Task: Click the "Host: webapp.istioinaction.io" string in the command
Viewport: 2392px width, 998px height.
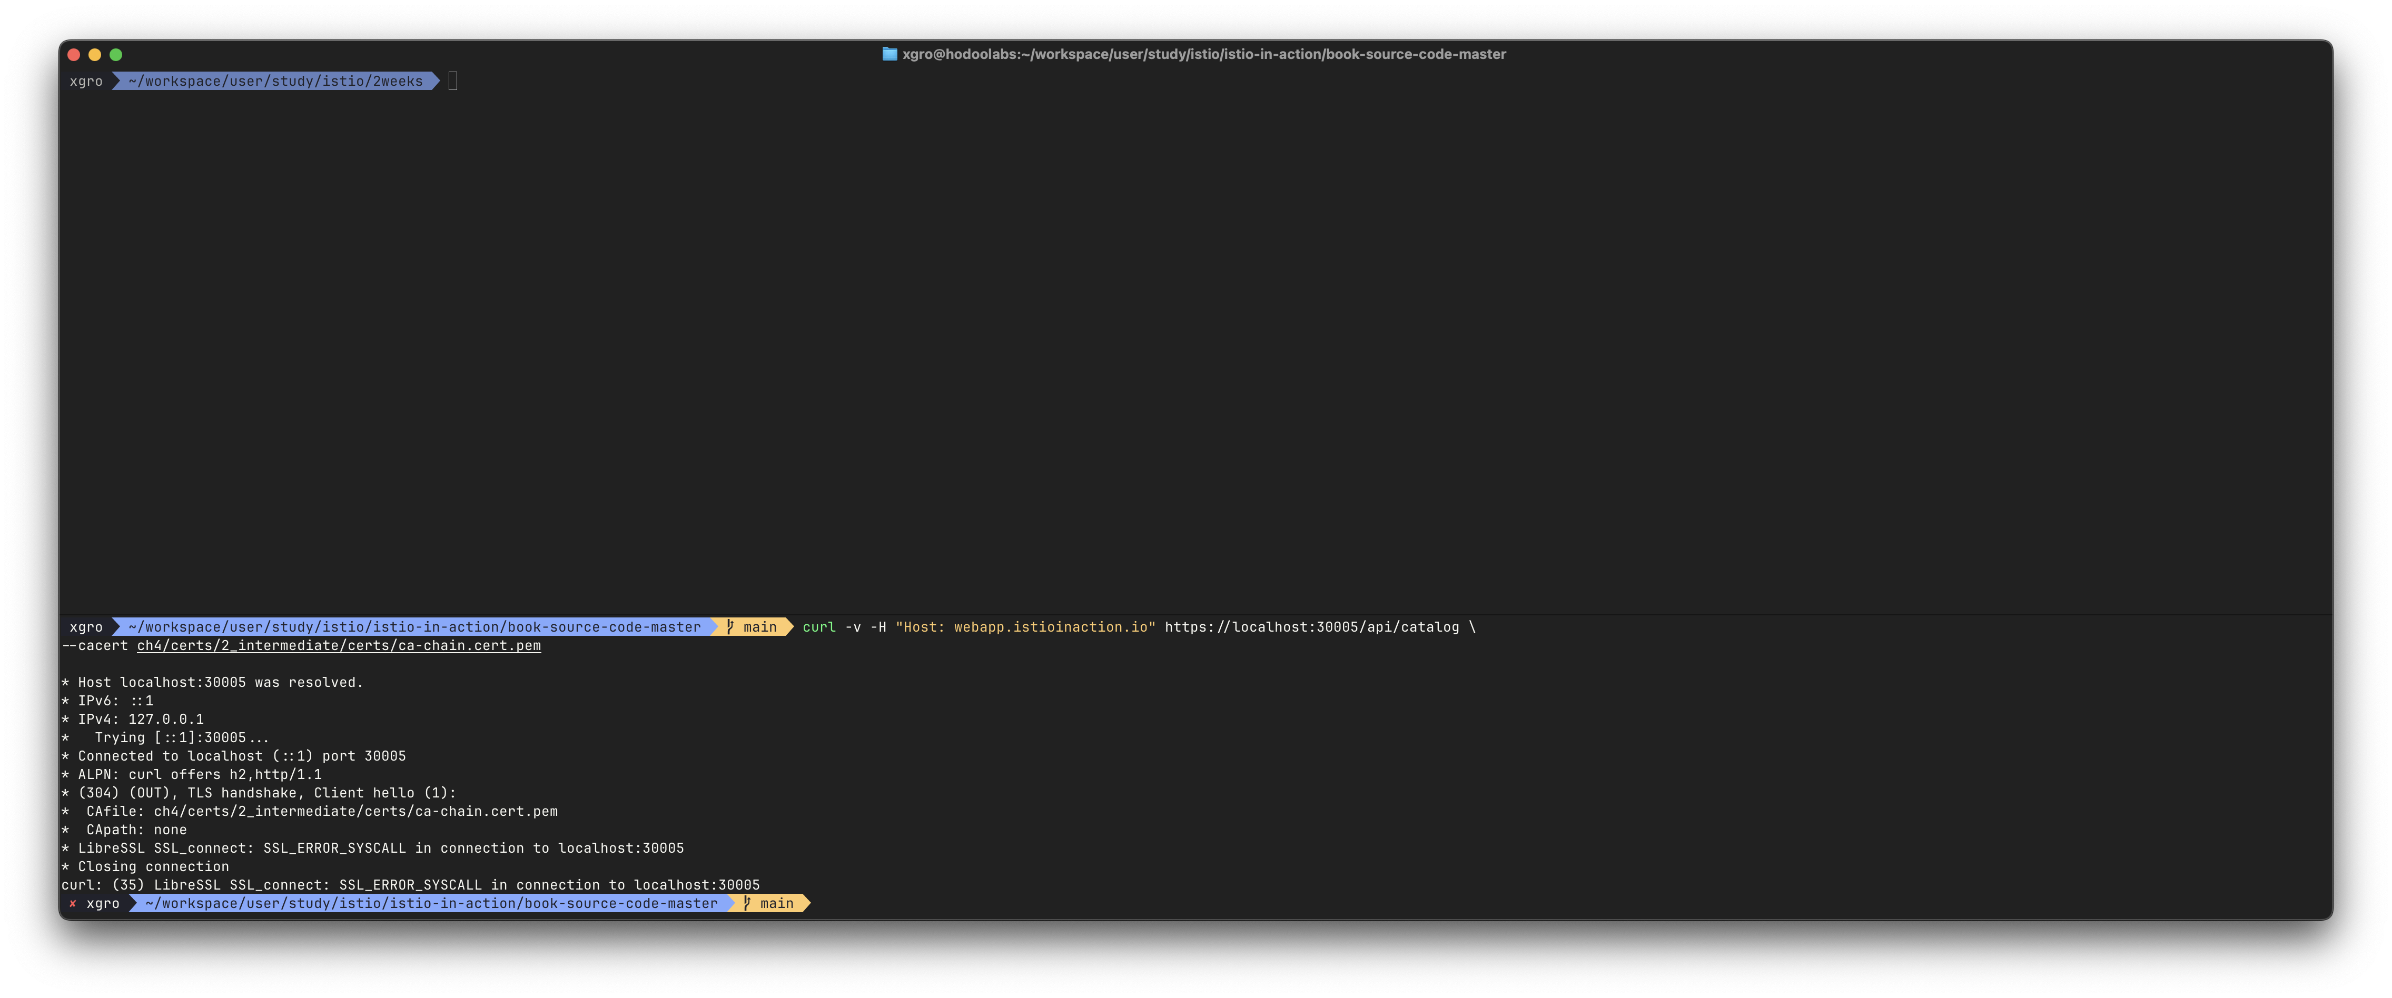Action: coord(1025,627)
